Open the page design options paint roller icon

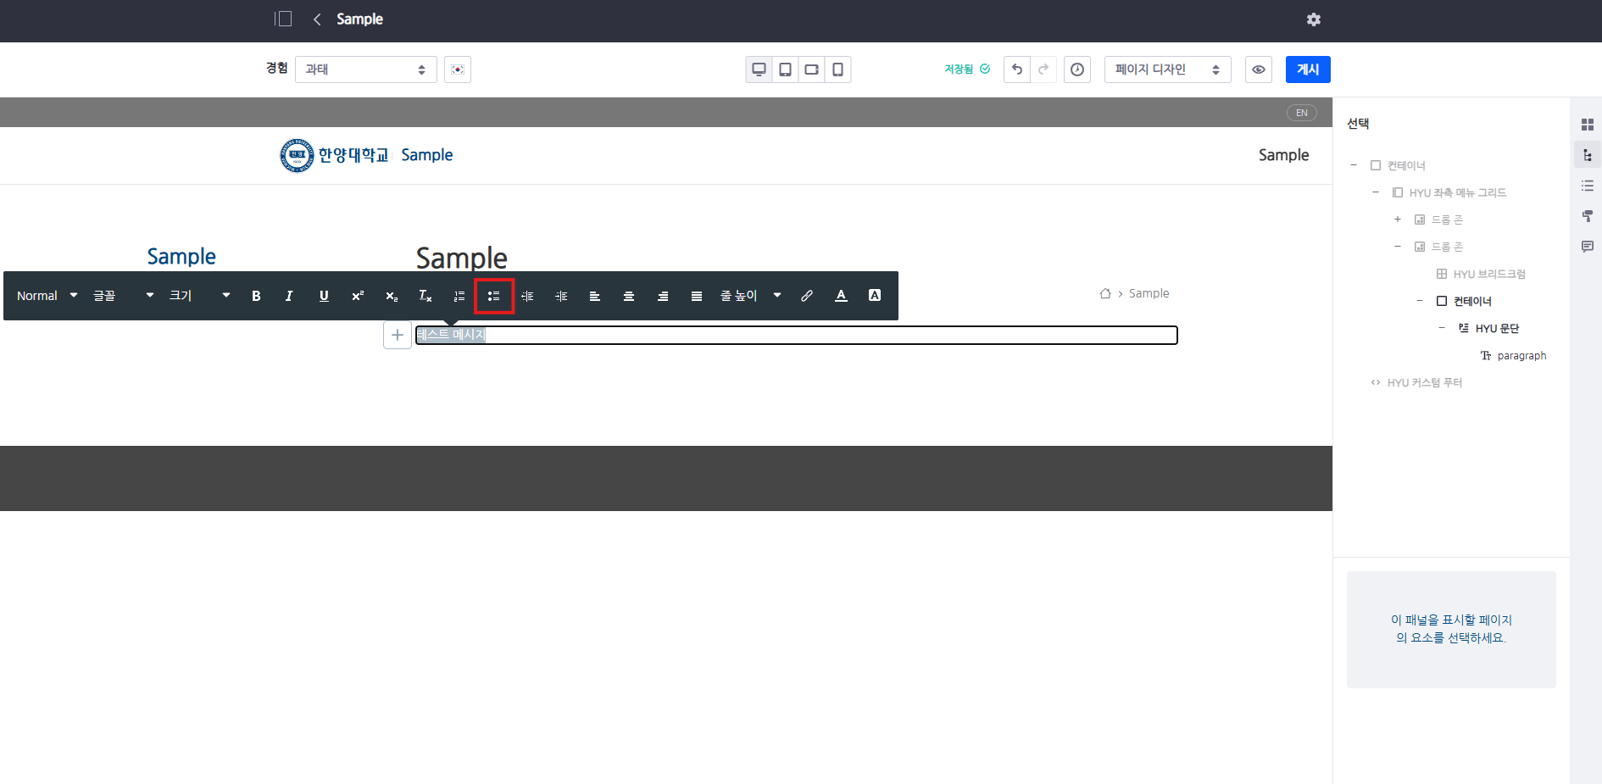(1588, 216)
